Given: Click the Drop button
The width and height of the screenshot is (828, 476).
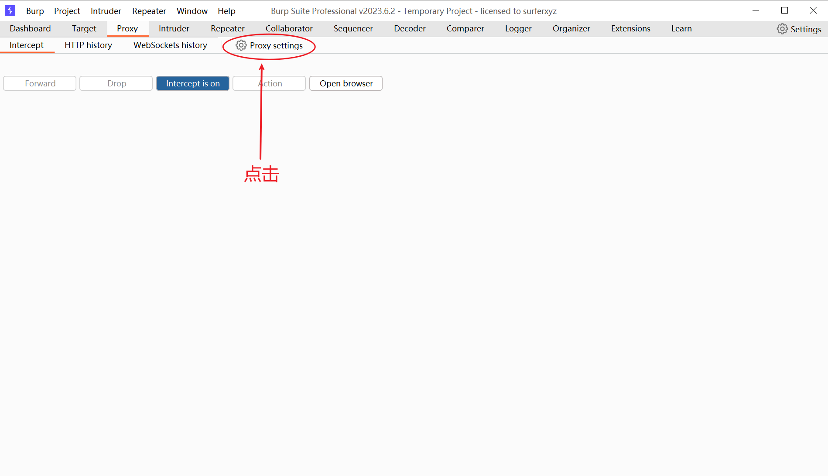Looking at the screenshot, I should 116,83.
